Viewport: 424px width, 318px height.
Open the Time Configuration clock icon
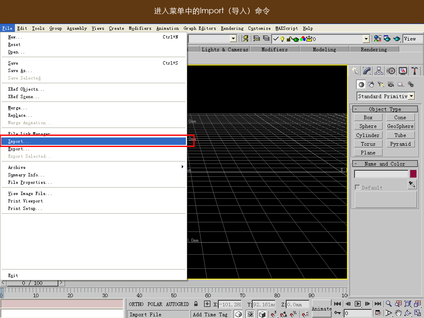coord(378,313)
